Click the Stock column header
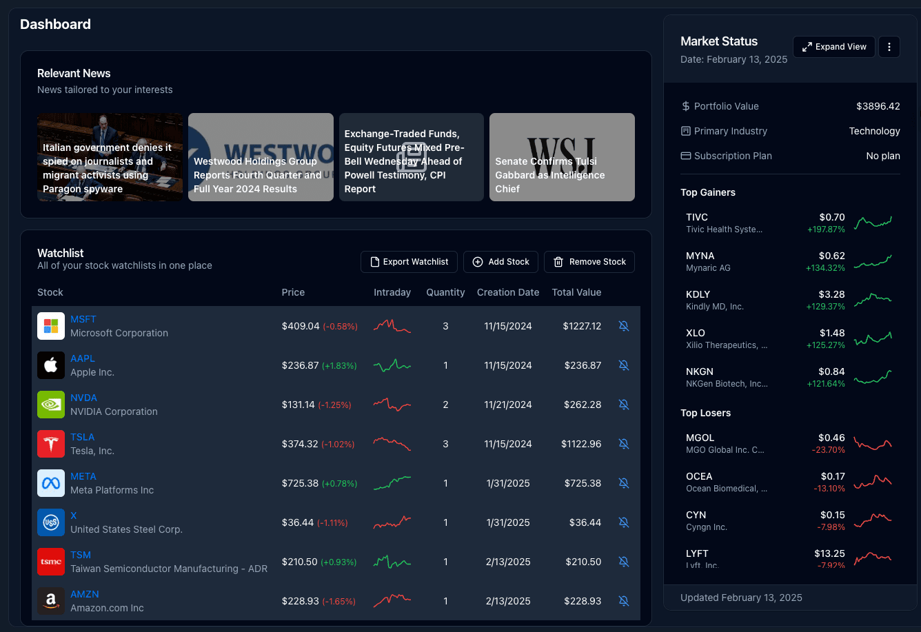 click(50, 292)
